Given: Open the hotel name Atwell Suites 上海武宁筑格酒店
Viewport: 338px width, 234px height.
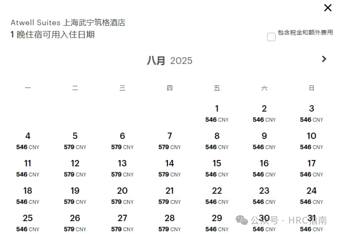Looking at the screenshot, I should click(68, 22).
